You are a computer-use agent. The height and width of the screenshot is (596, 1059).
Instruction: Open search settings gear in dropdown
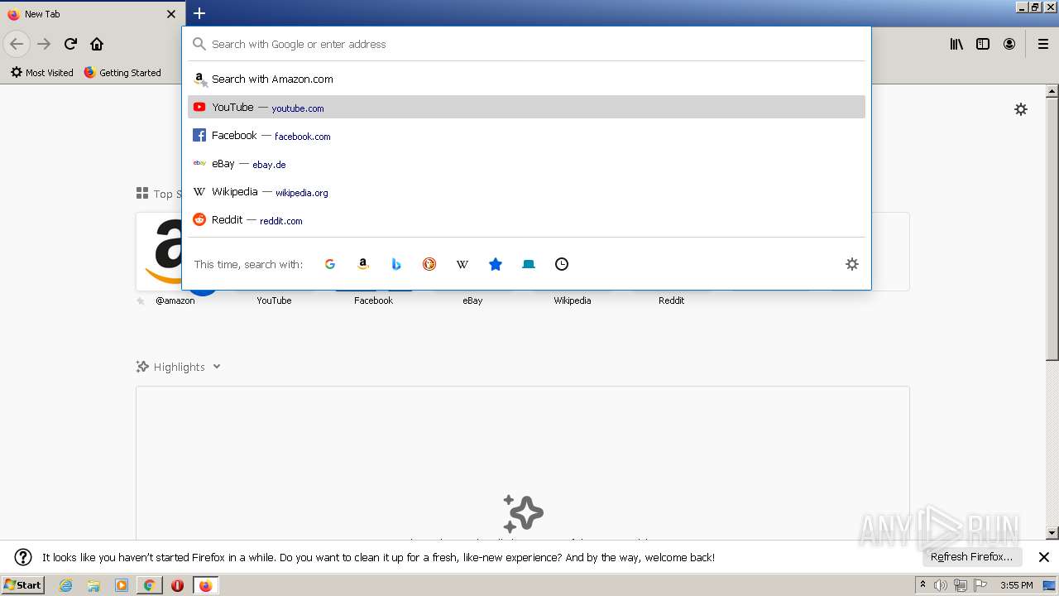852,264
